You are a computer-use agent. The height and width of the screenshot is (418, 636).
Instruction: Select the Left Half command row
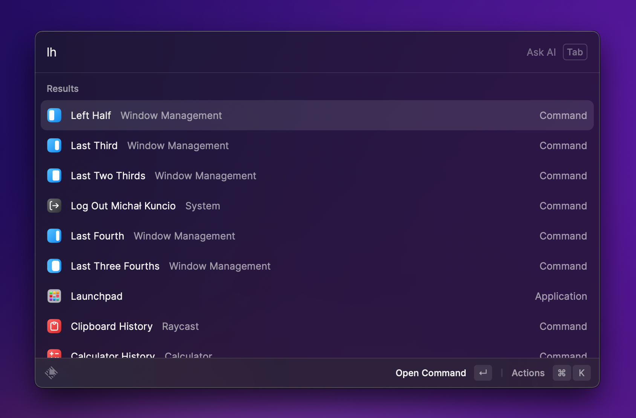[316, 115]
